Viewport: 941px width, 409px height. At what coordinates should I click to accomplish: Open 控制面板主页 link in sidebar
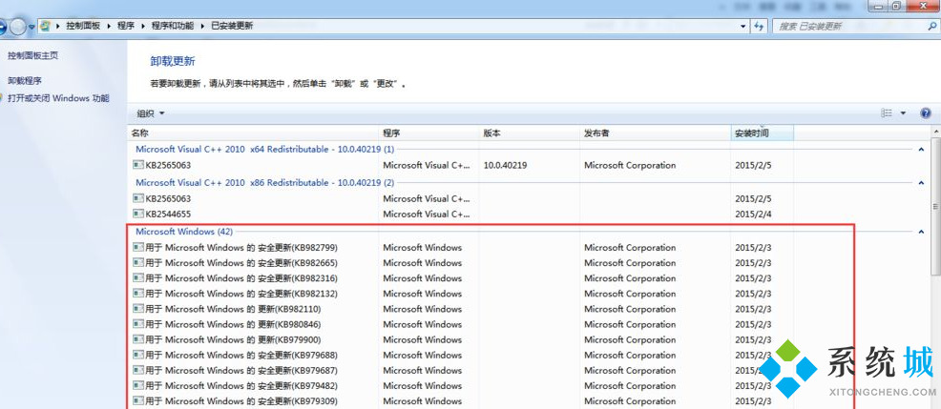[x=33, y=55]
